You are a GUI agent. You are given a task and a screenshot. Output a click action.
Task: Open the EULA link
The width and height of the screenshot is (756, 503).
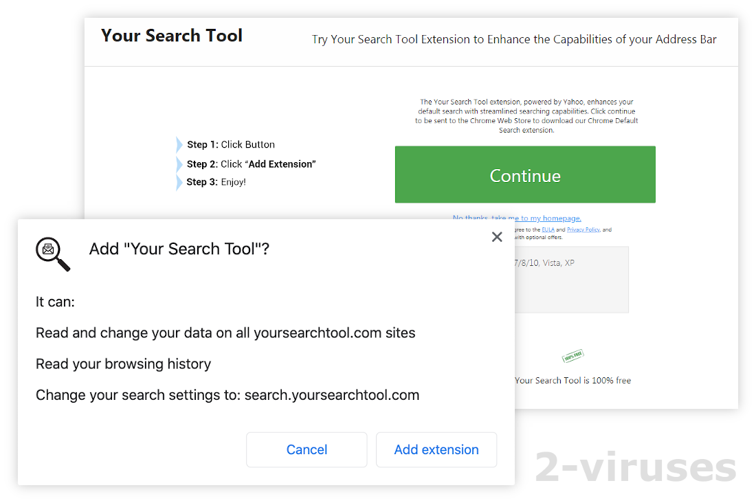[x=548, y=230]
